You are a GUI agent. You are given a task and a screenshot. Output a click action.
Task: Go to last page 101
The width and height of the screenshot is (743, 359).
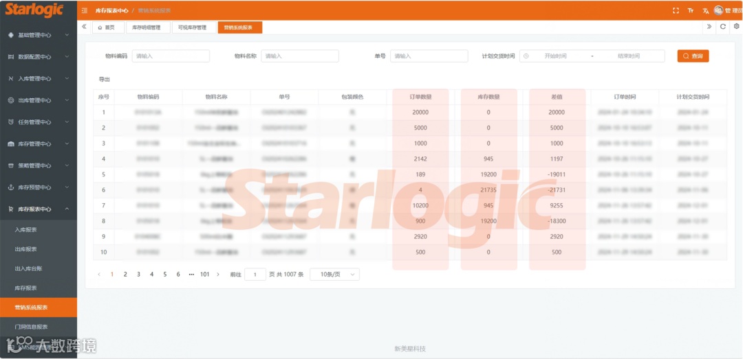(205, 275)
